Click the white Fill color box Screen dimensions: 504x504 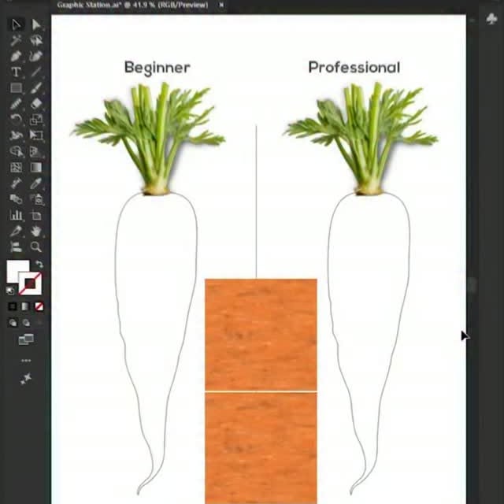[x=16, y=269]
